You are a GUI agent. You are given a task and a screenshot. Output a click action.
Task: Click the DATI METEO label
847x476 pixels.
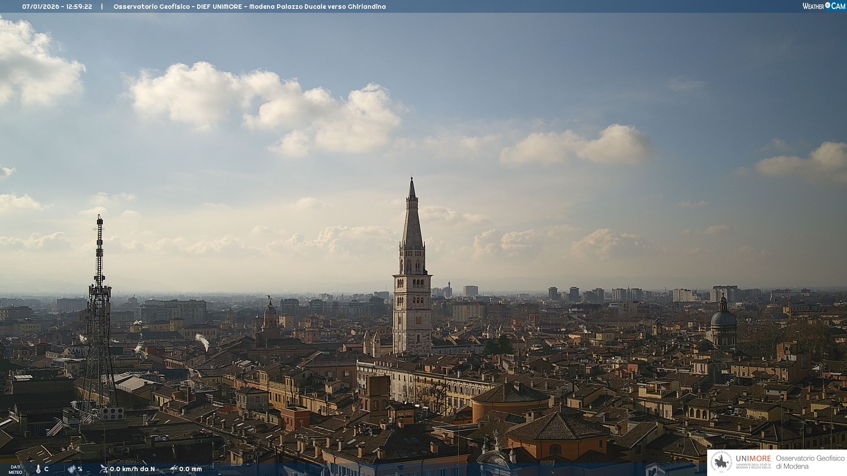click(15, 469)
